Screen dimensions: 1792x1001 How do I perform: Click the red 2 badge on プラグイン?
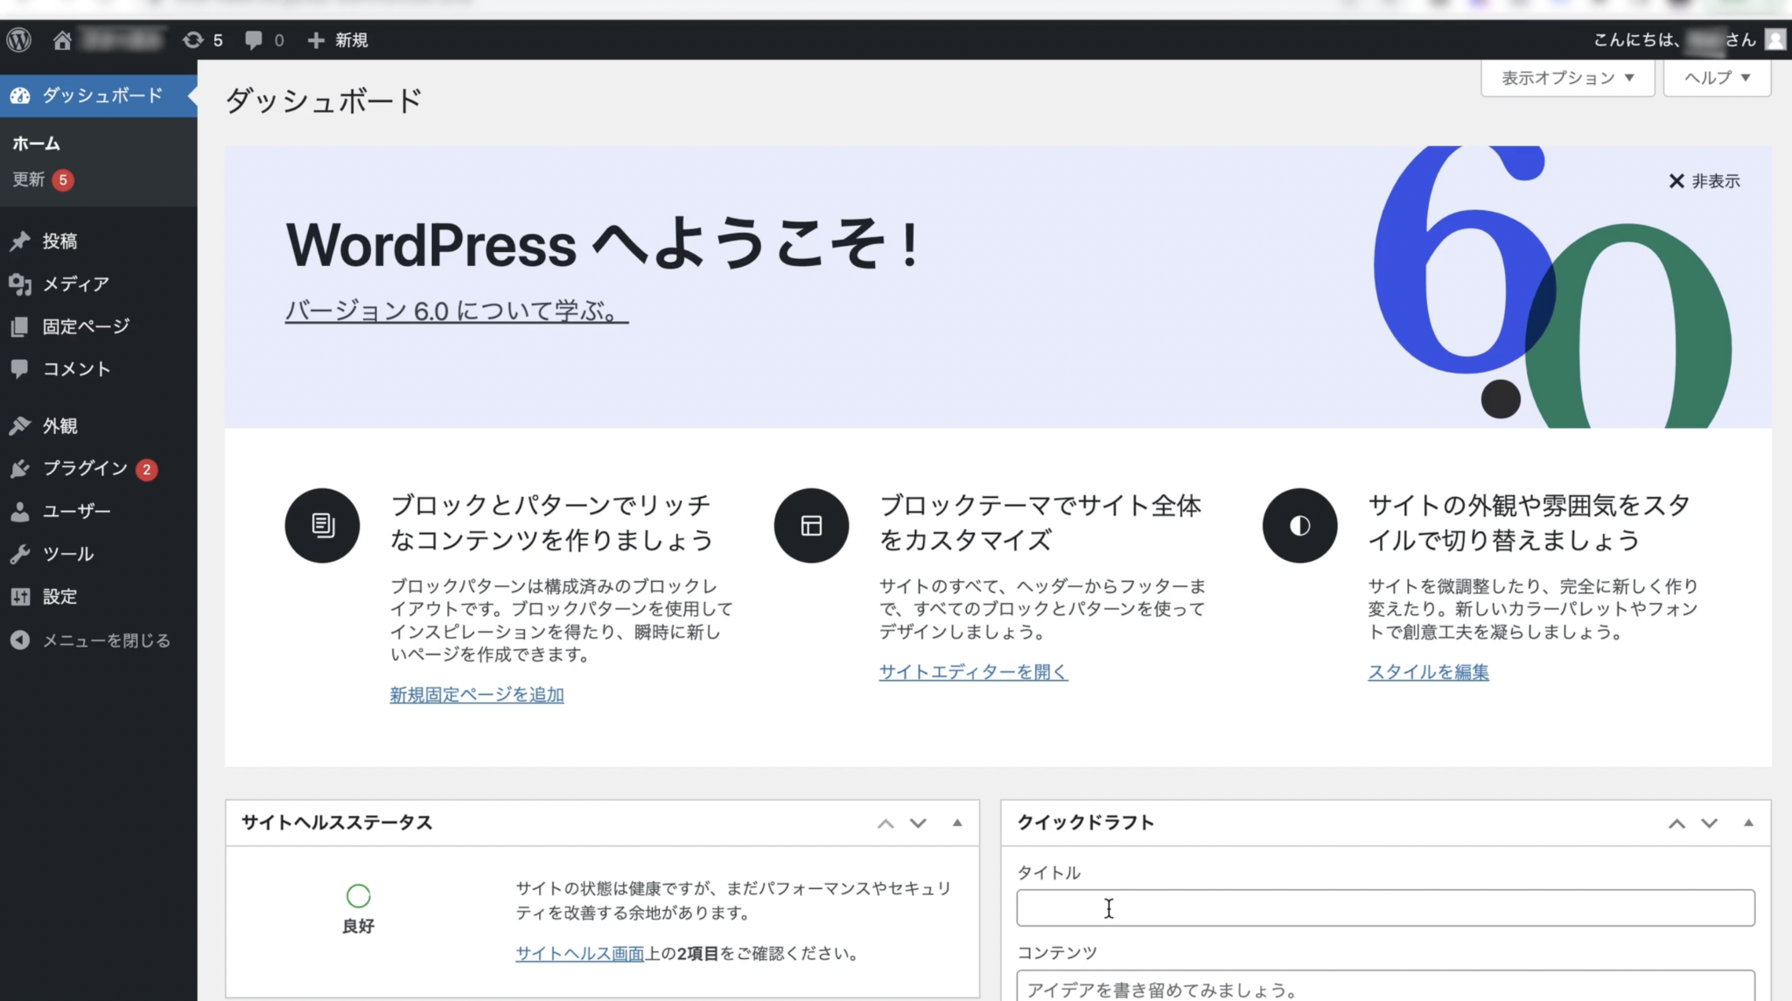pyautogui.click(x=147, y=470)
